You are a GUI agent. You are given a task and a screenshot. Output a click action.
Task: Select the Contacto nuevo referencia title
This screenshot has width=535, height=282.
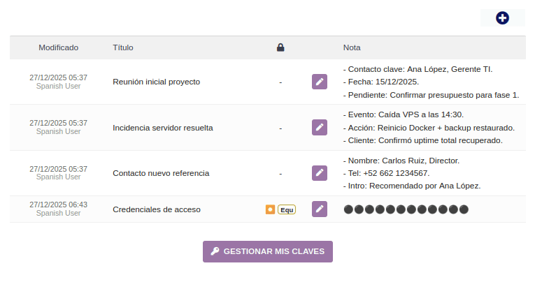[x=161, y=173]
